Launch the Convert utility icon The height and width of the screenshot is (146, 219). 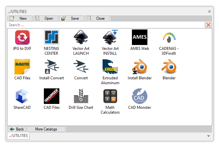tap(81, 67)
